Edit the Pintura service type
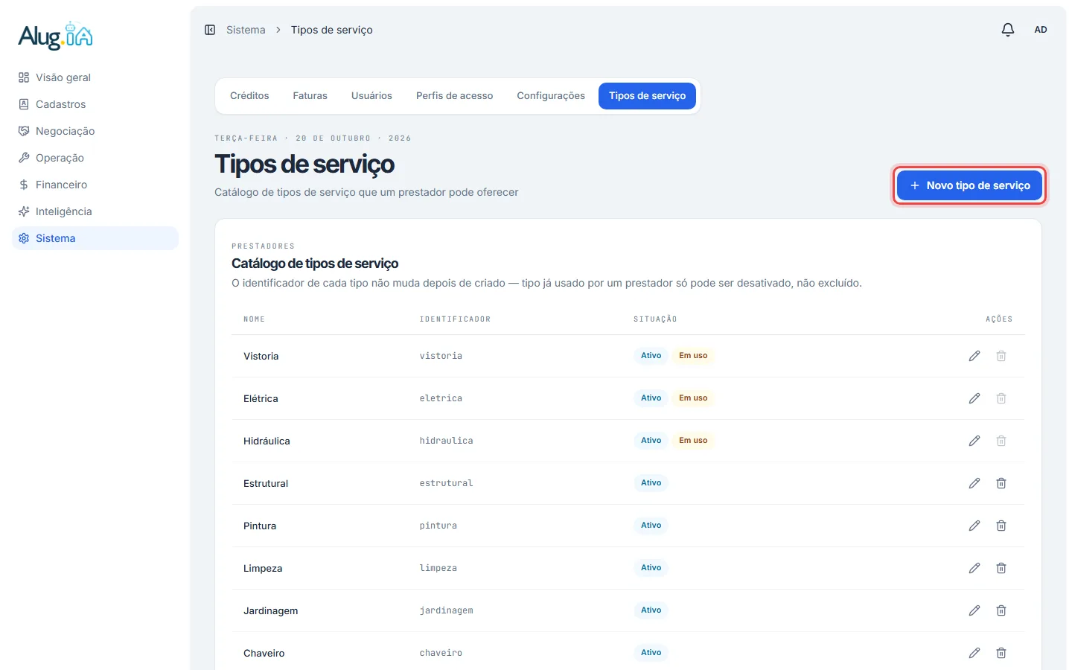 click(974, 526)
